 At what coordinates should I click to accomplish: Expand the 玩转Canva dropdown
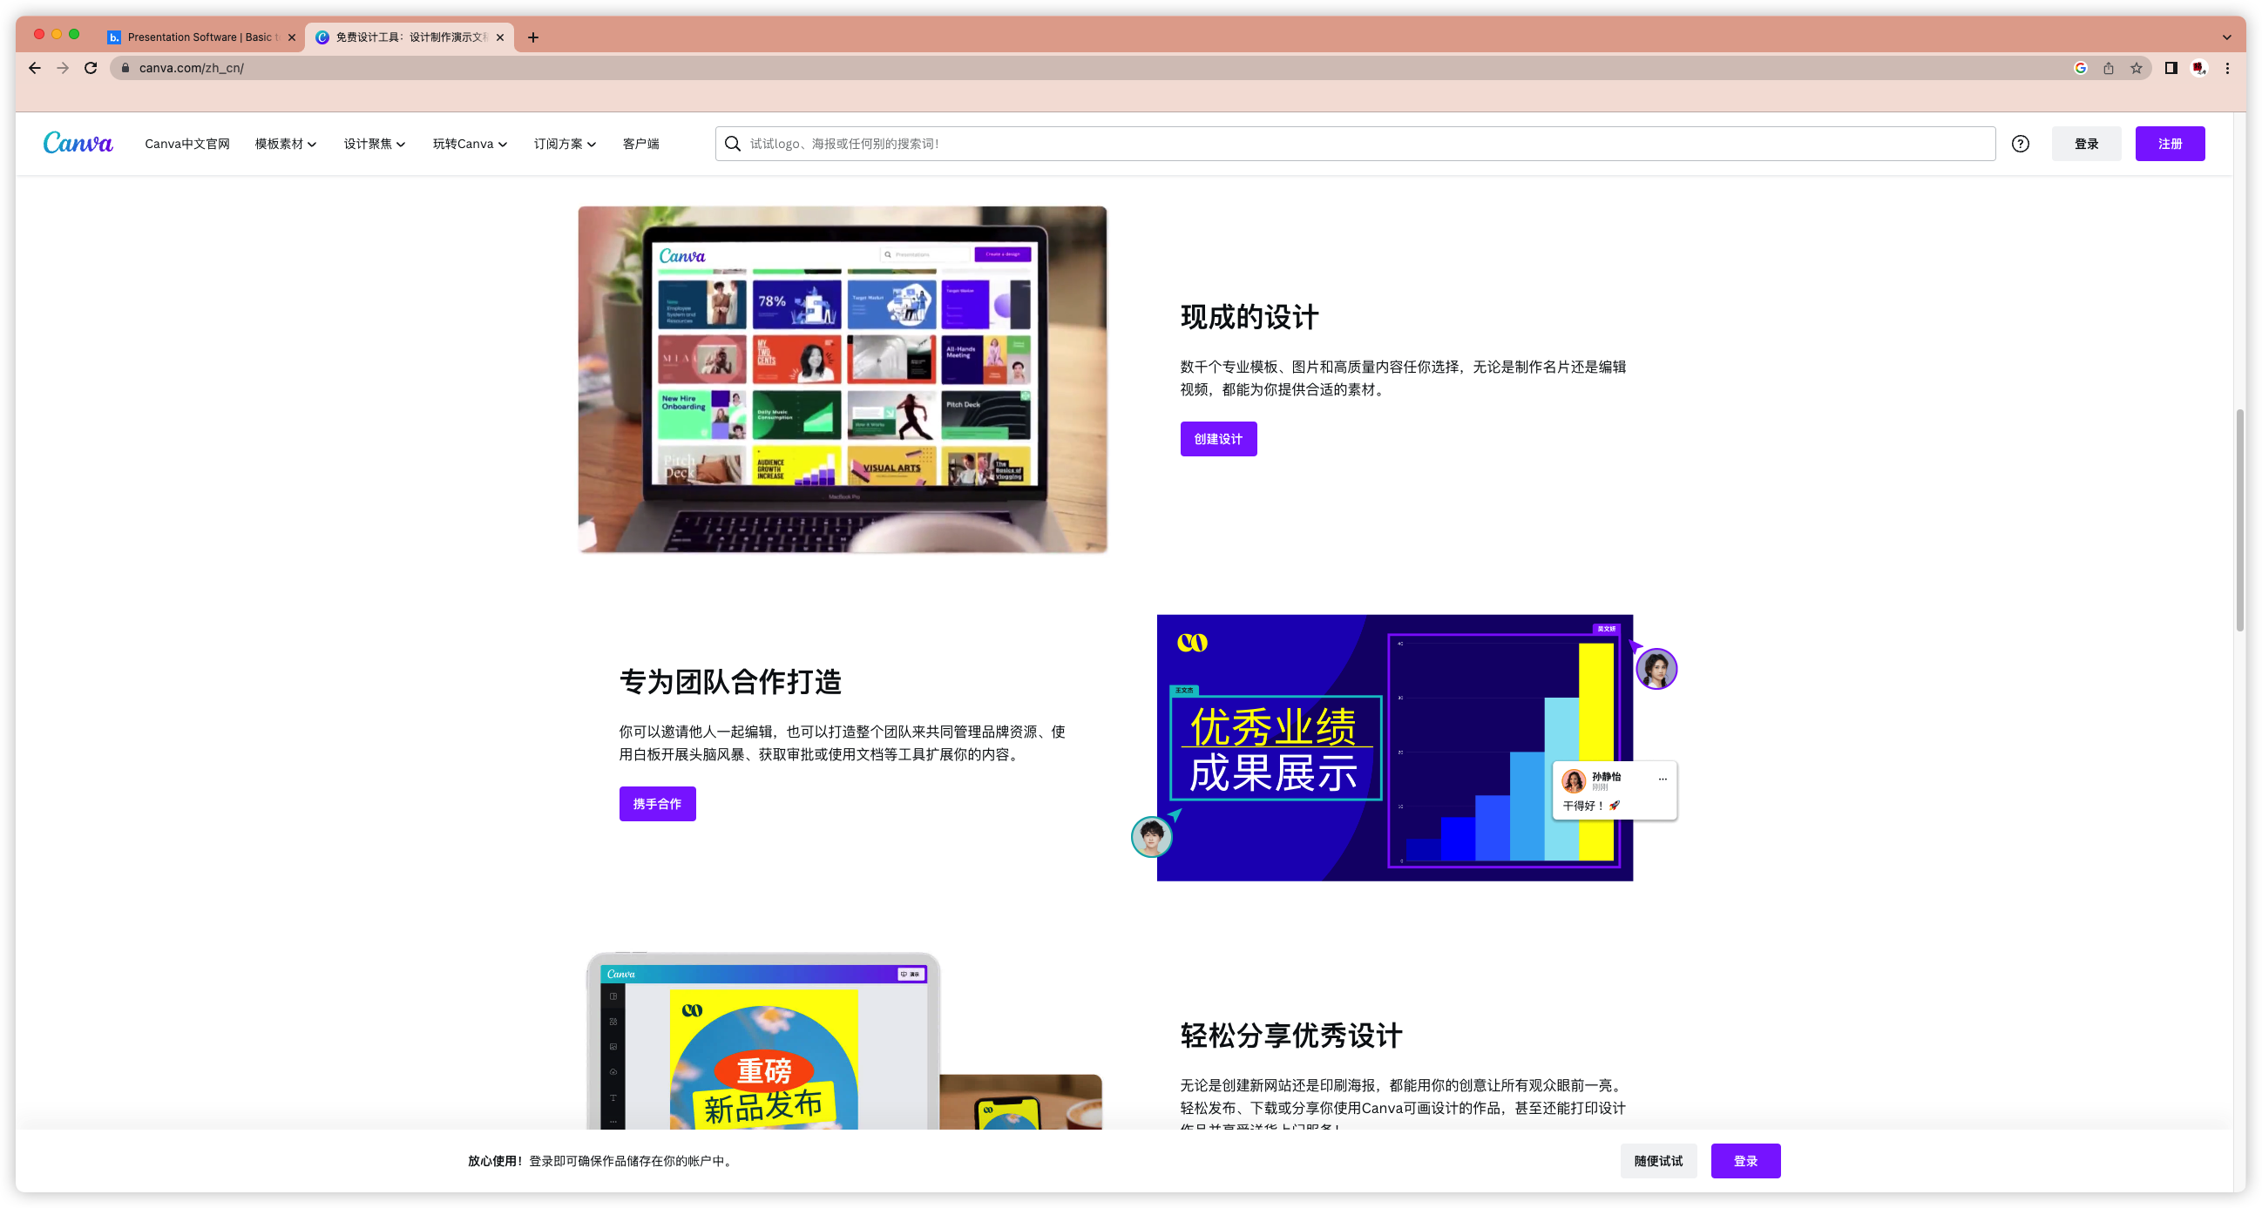(x=469, y=143)
